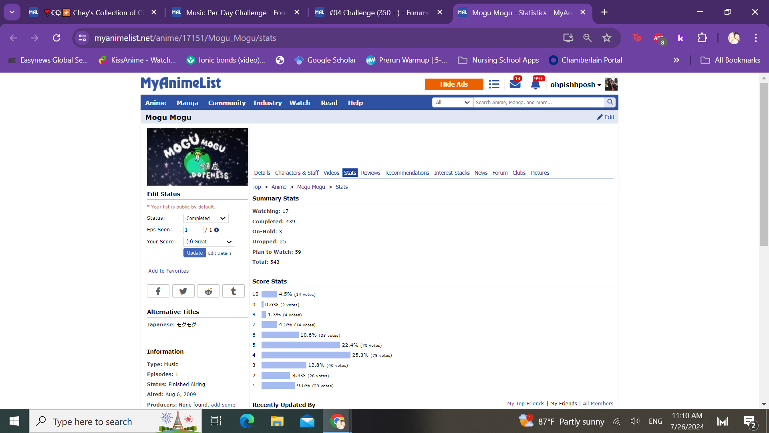769x433 pixels.
Task: Click the search magnifier button
Action: 610,102
